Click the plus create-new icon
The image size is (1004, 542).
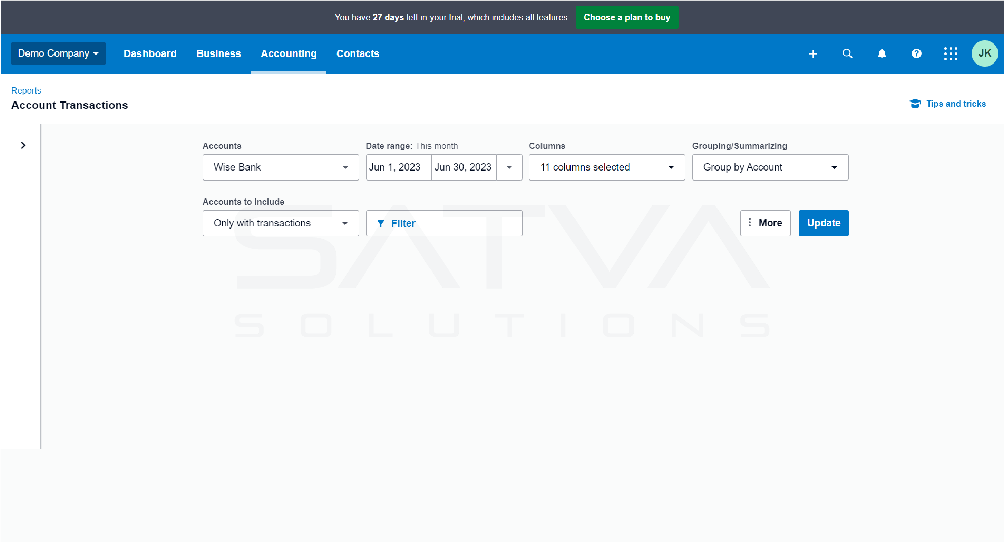(813, 54)
